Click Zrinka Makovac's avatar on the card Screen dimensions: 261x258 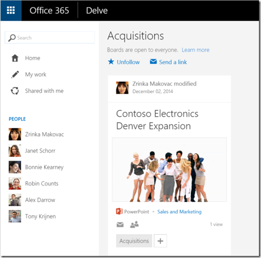[122, 88]
